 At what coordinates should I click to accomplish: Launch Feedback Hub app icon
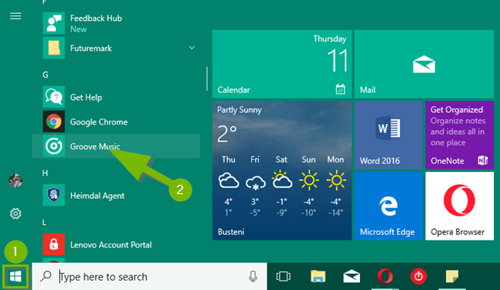[x=54, y=23]
